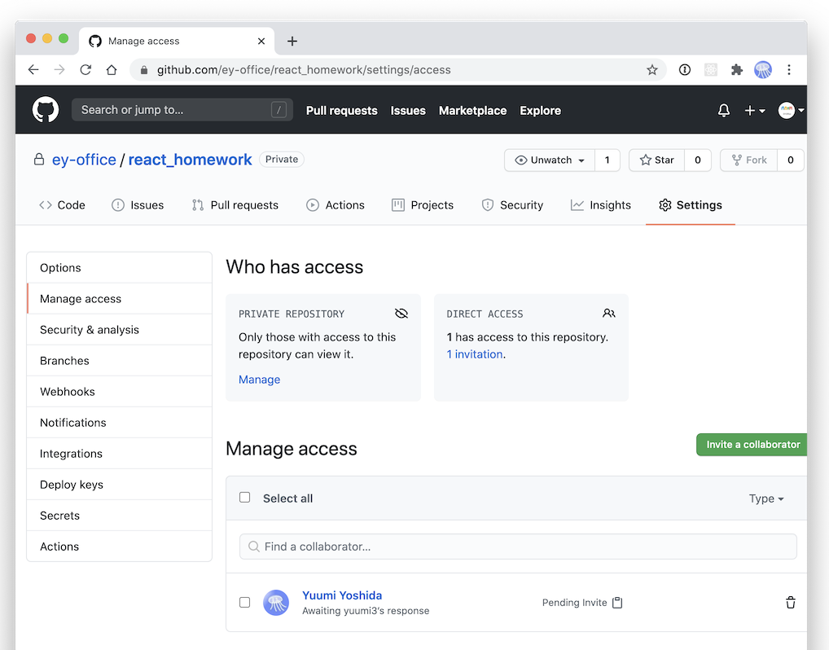The height and width of the screenshot is (650, 829).
Task: Switch to the repository Pull requests tab
Action: click(235, 205)
